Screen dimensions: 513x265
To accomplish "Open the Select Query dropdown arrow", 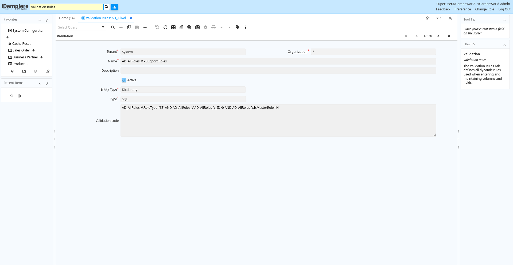I will pos(103,27).
